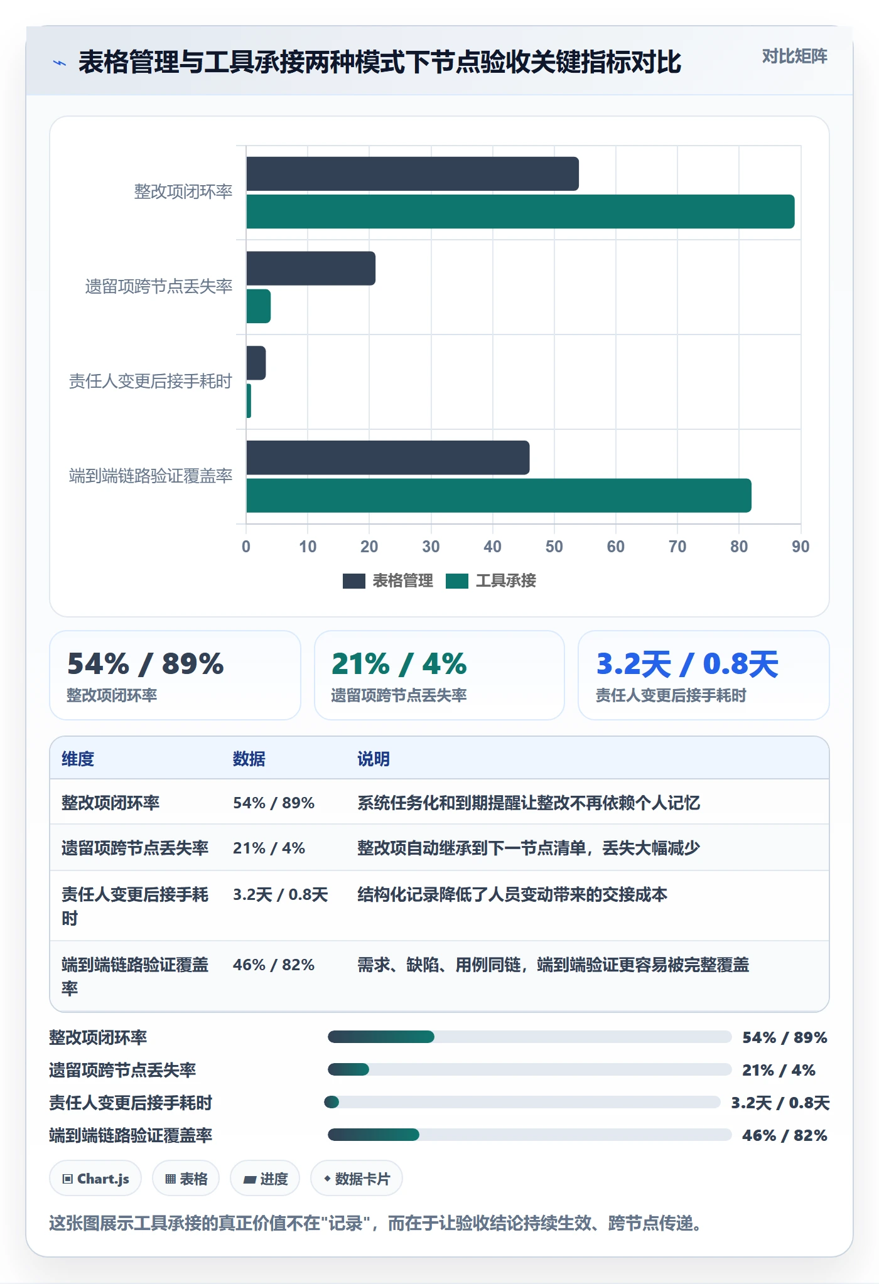Screen dimensions: 879x1284
Task: Click the dark 端到端链路验证覆盖率 chart bar
Action: click(x=388, y=457)
